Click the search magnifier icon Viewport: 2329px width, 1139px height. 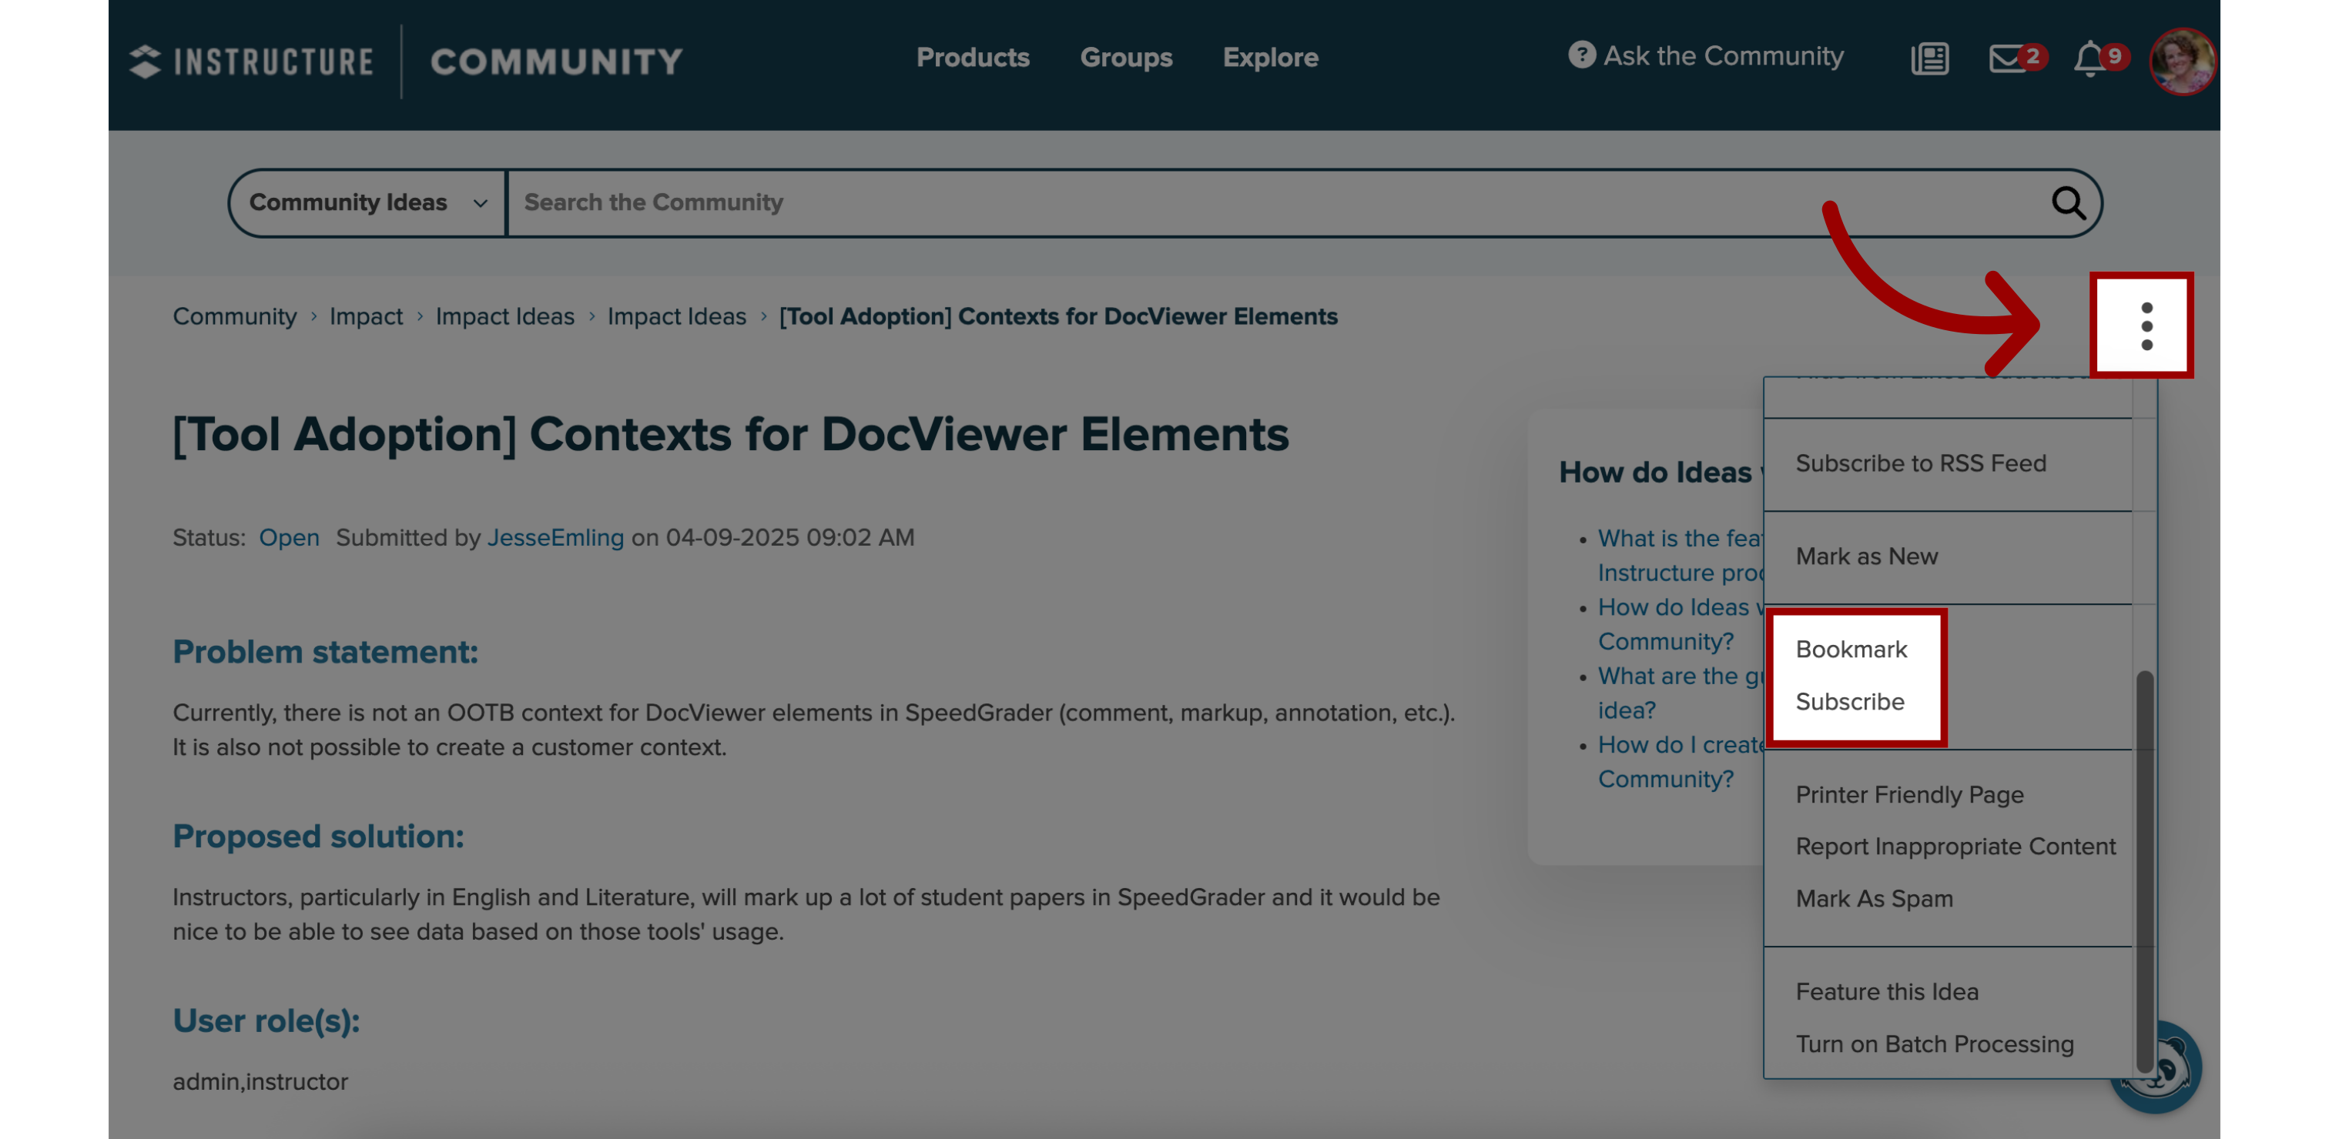[x=2069, y=202]
